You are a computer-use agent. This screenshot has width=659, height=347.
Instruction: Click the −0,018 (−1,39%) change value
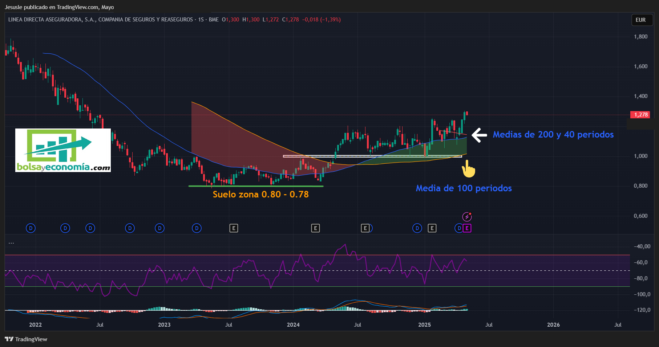click(x=321, y=20)
